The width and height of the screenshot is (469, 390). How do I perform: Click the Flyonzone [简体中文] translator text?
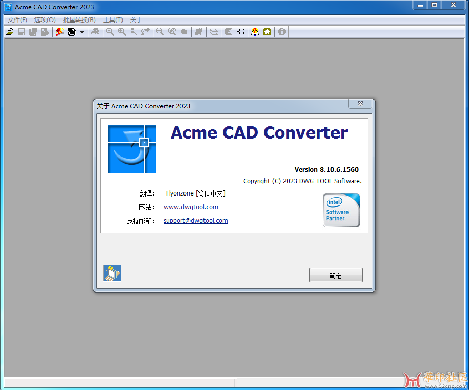pos(196,193)
